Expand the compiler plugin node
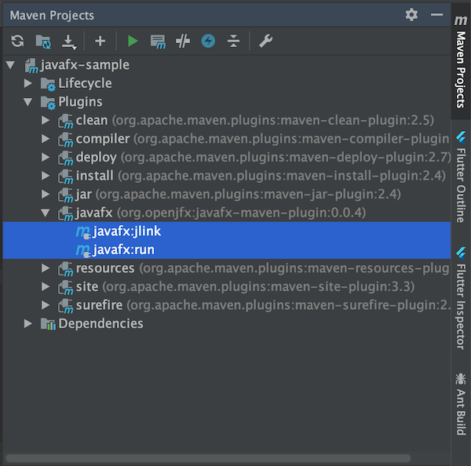Image resolution: width=471 pixels, height=466 pixels. [46, 139]
